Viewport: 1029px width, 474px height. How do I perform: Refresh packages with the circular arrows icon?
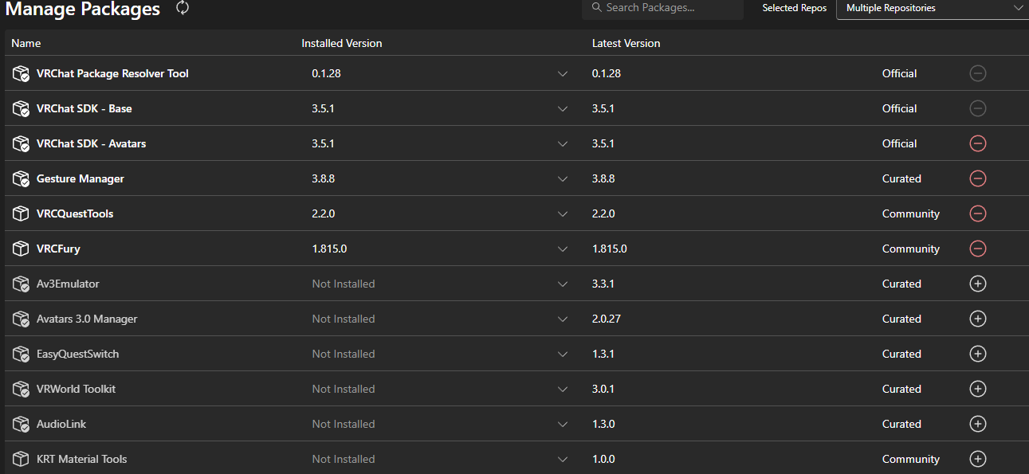tap(183, 8)
